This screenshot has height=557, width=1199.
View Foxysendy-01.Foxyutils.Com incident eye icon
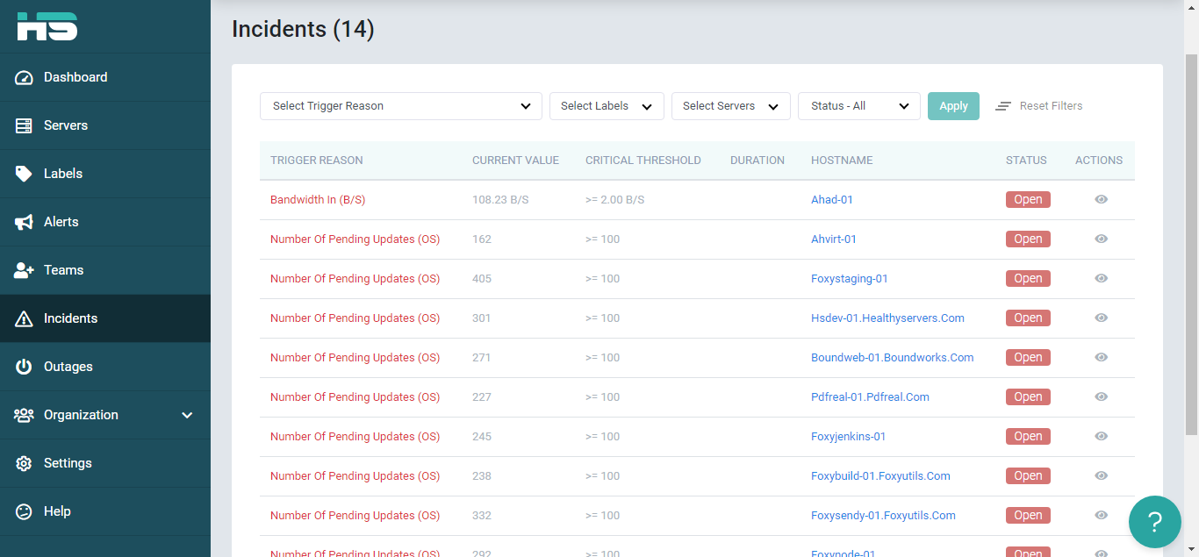[x=1101, y=516]
